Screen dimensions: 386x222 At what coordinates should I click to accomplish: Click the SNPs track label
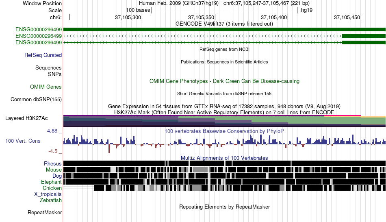click(x=55, y=74)
